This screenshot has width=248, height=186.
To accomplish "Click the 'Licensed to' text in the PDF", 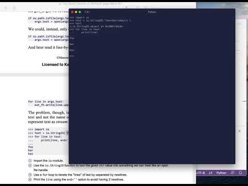I will [55, 65].
